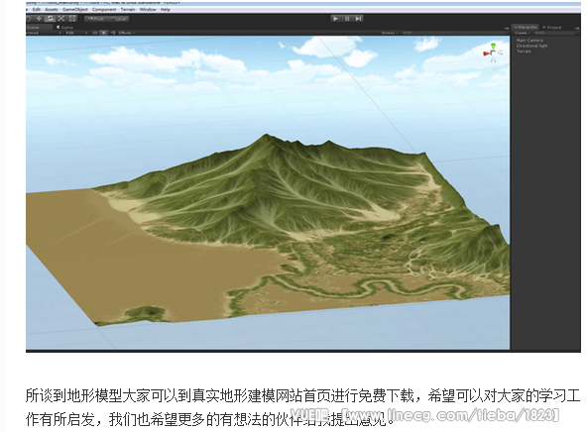Open the Terrain menu
The image size is (587, 432).
point(128,9)
